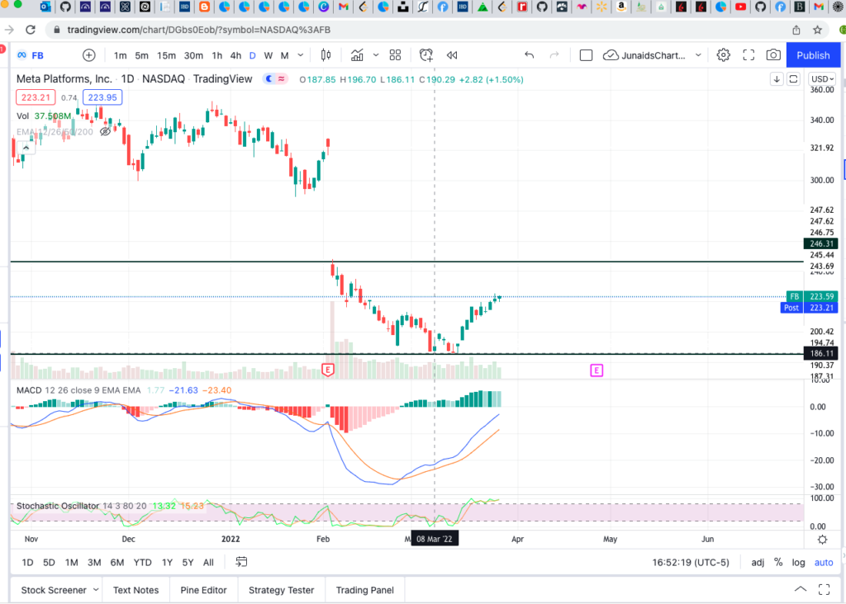
Task: Share the page using the browser share icon
Action: point(796,30)
